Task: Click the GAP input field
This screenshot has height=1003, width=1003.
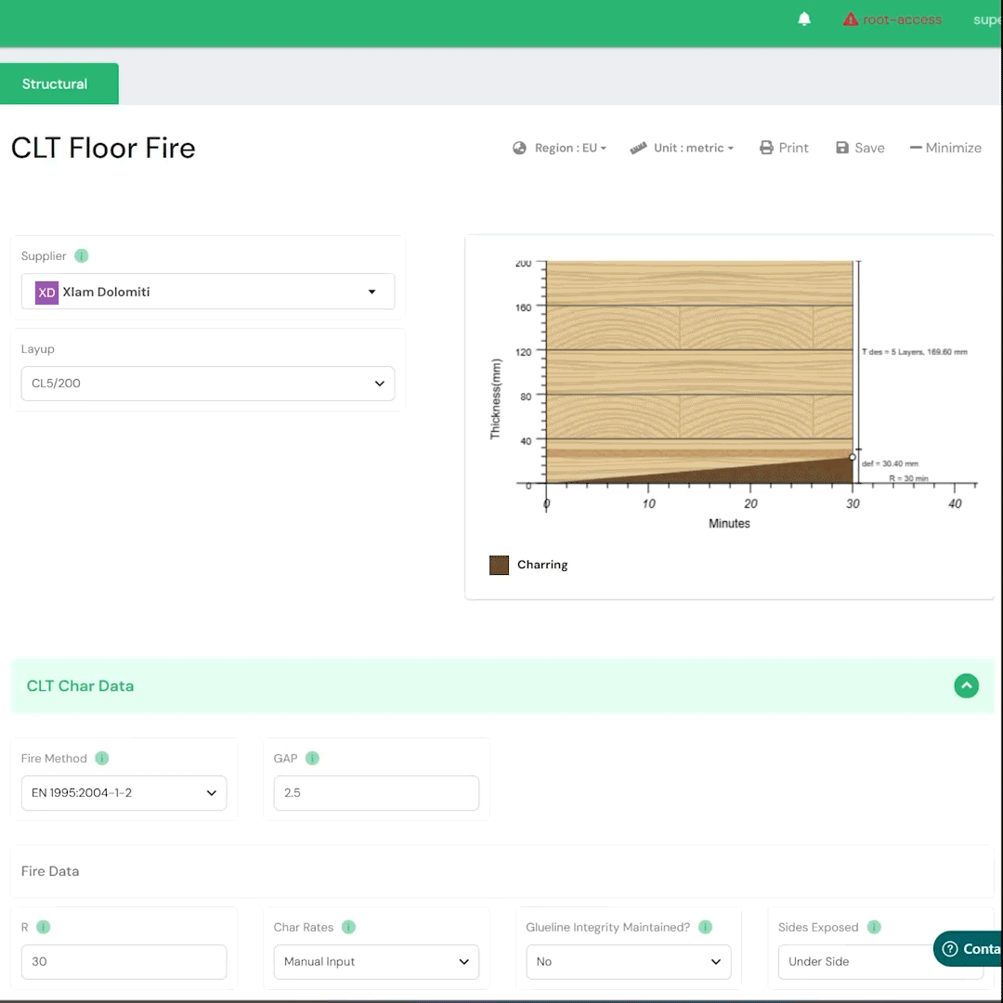Action: click(376, 793)
